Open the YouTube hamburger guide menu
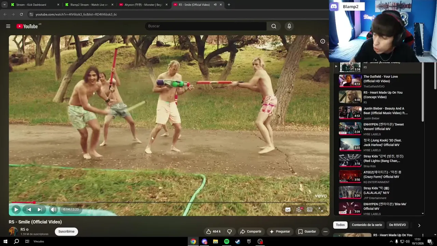 [x=8, y=26]
